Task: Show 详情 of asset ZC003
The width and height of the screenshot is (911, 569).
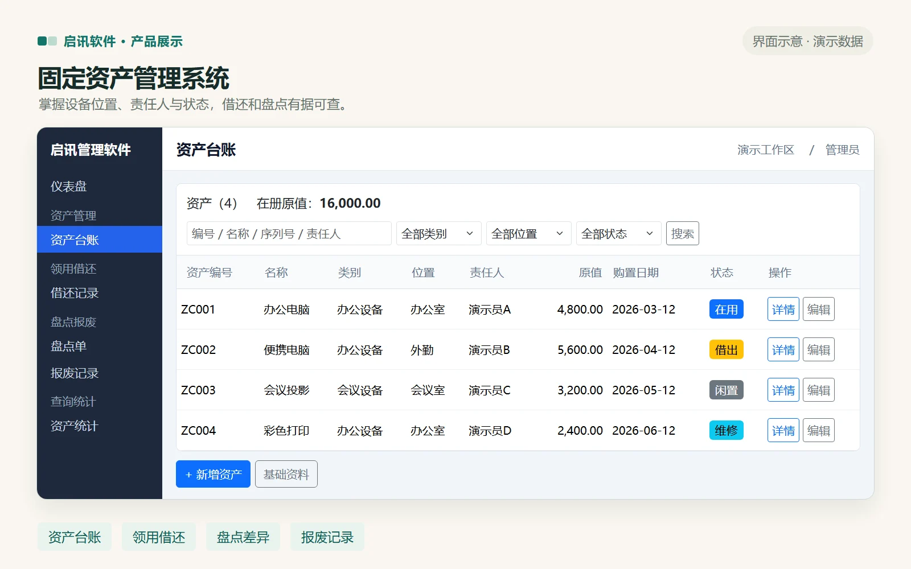Action: (783, 390)
